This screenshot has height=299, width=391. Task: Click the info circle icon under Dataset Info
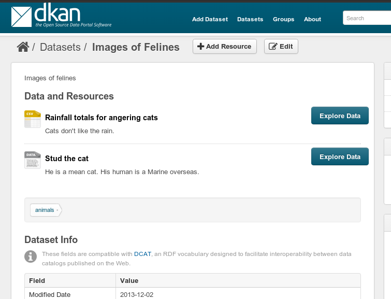click(31, 256)
